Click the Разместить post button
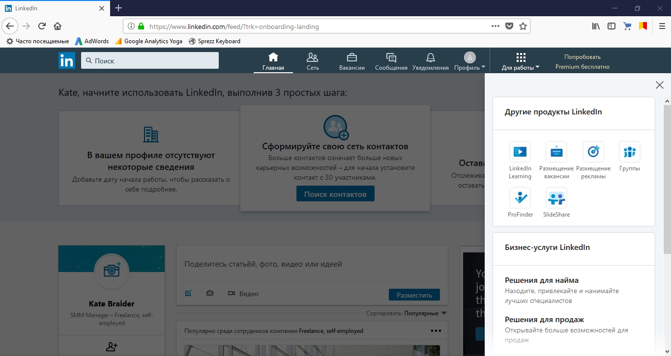 point(414,295)
